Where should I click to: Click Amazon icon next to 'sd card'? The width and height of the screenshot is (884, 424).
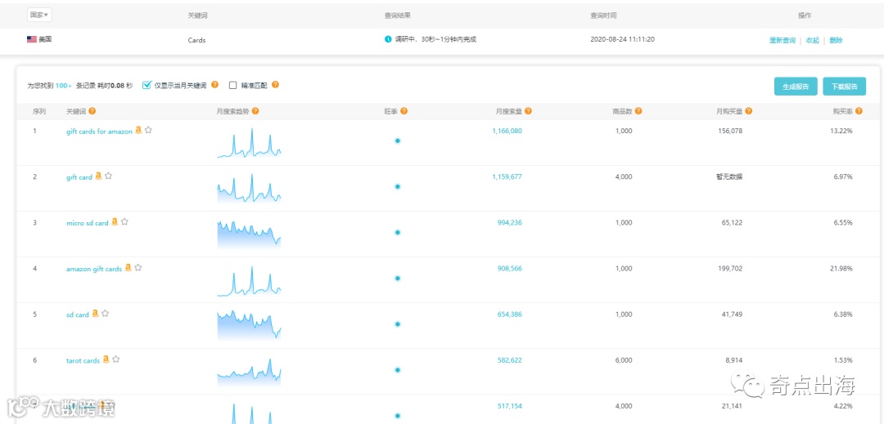95,315
